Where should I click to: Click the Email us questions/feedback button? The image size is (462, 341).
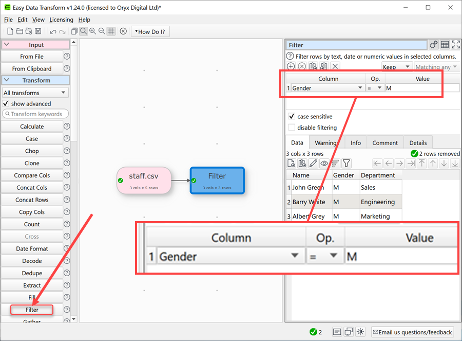click(412, 332)
